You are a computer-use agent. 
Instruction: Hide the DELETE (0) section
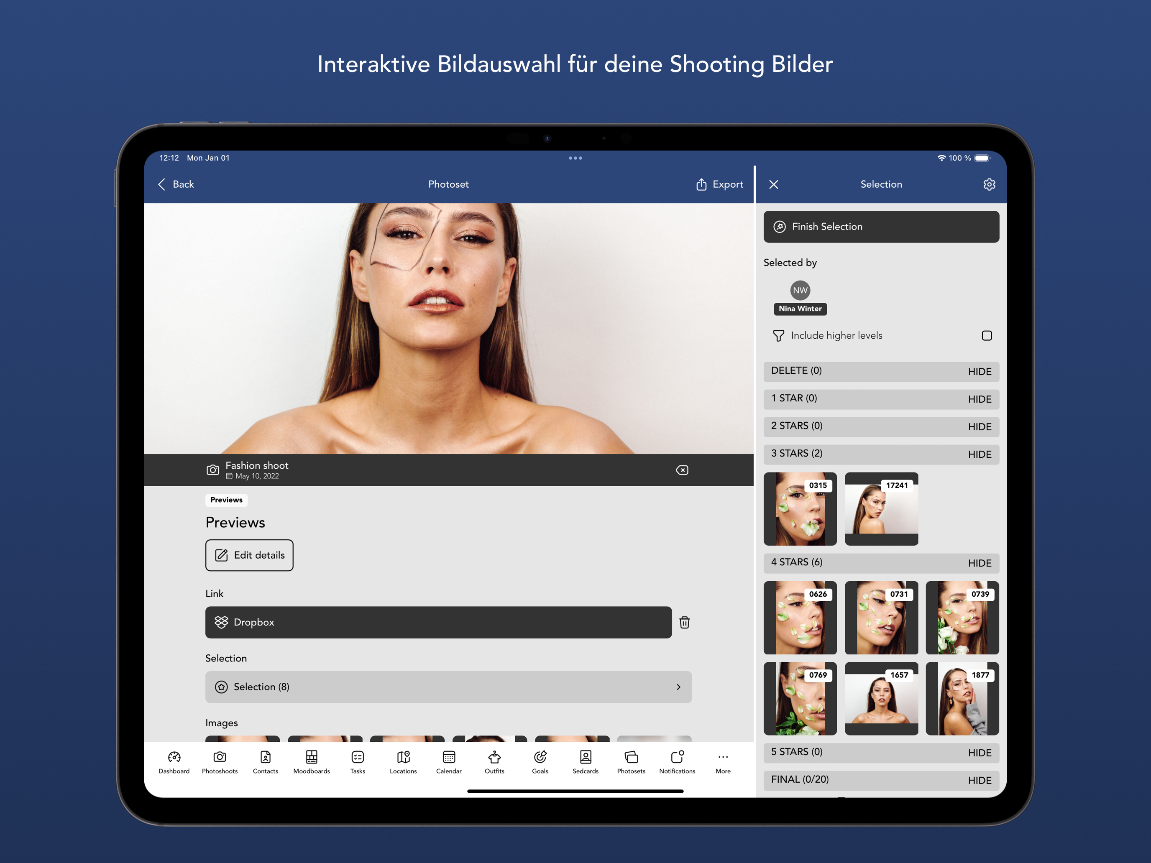coord(979,371)
